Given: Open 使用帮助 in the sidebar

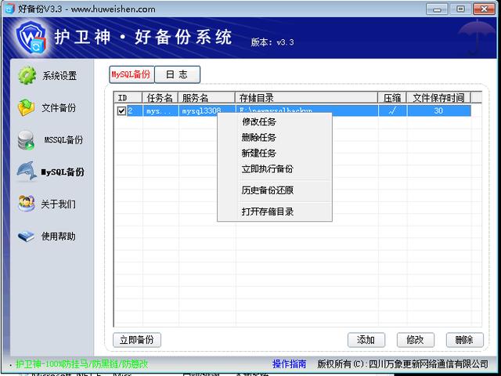Looking at the screenshot, I should click(59, 237).
